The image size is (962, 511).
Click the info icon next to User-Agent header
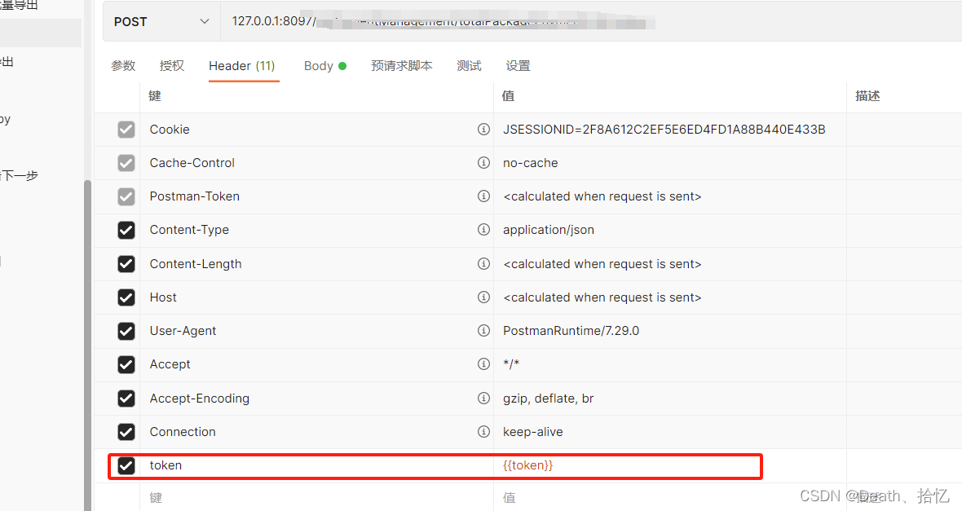click(x=484, y=331)
